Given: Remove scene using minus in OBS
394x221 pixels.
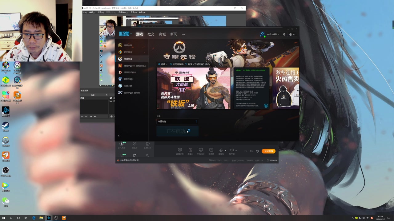Looking at the screenshot, I should coord(86,116).
